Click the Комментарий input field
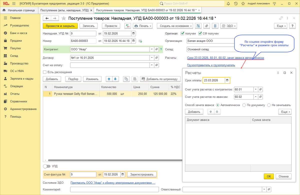 (114, 189)
